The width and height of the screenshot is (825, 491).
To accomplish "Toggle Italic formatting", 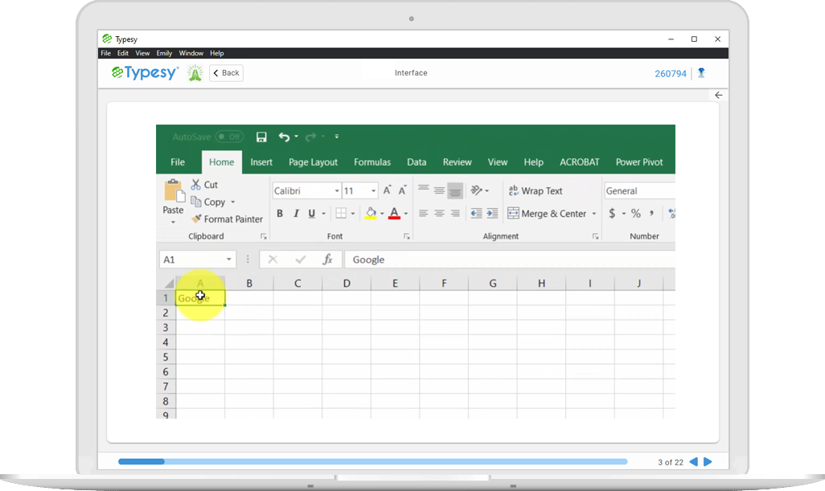I will click(296, 214).
